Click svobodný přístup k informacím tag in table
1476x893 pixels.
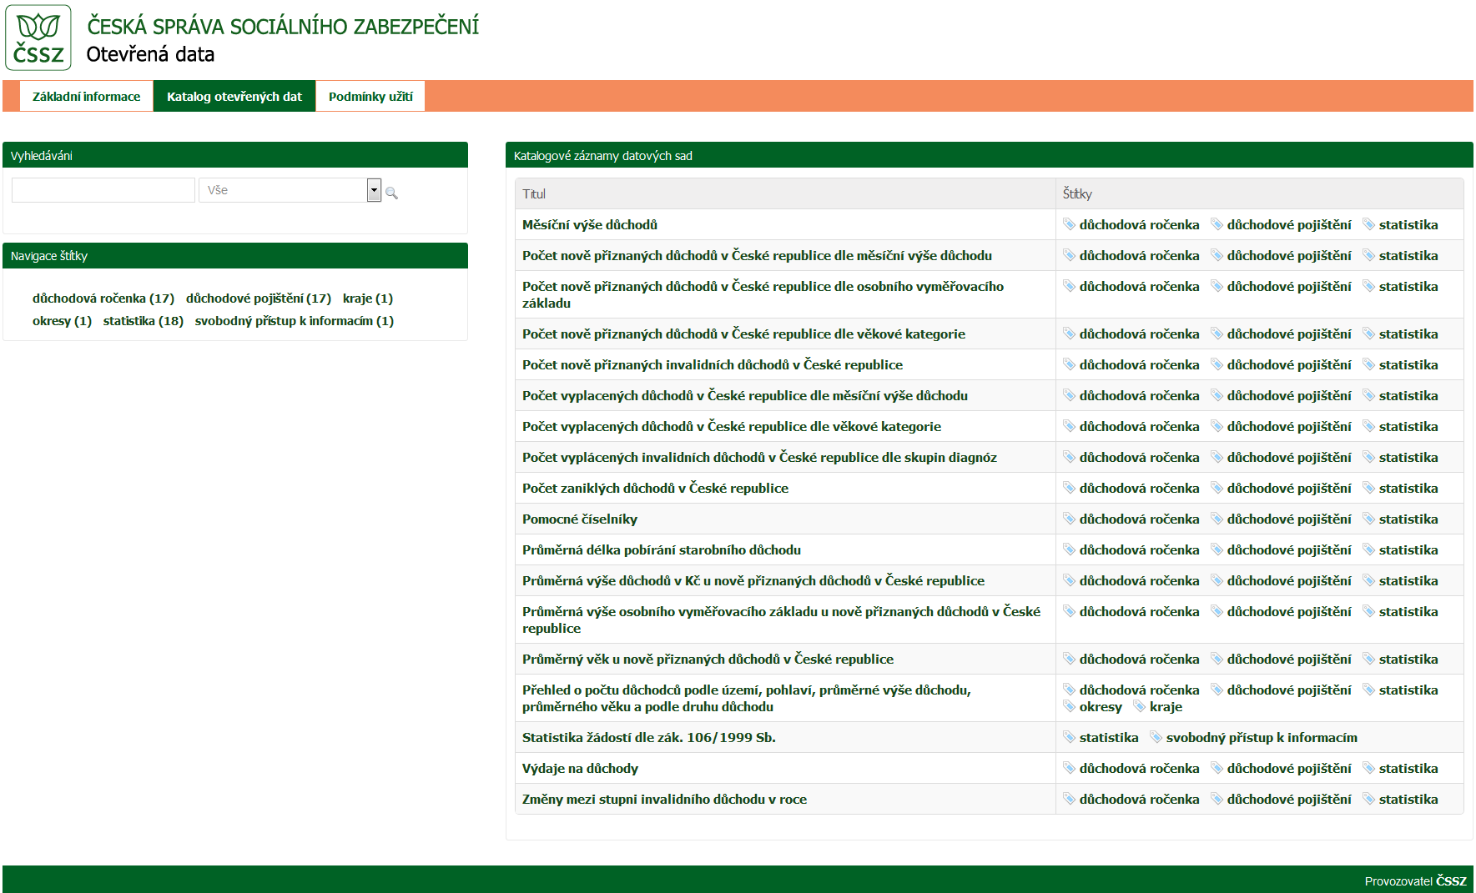[x=1262, y=737]
